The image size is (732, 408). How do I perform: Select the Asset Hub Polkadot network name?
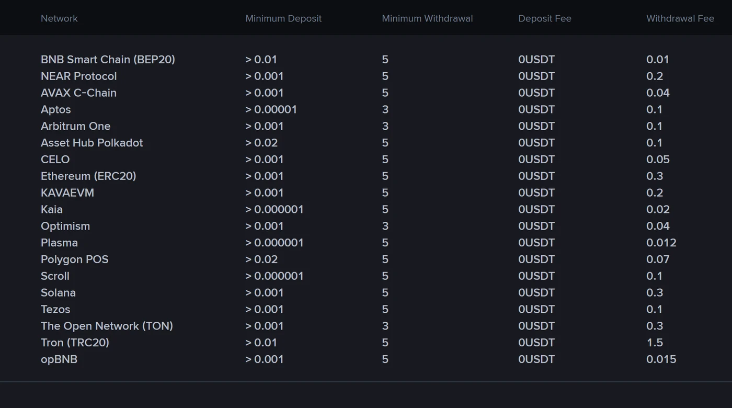pos(92,143)
